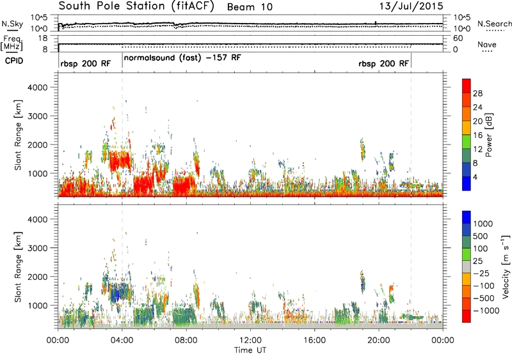Click the '12:00' time axis label
The height and width of the screenshot is (354, 512).
[x=250, y=341]
